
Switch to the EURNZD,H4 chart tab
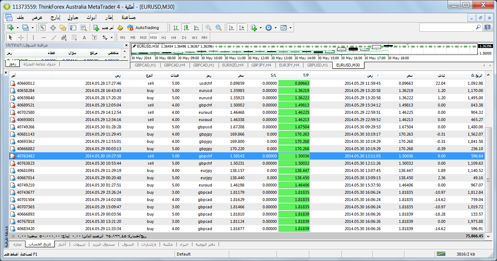(233, 65)
